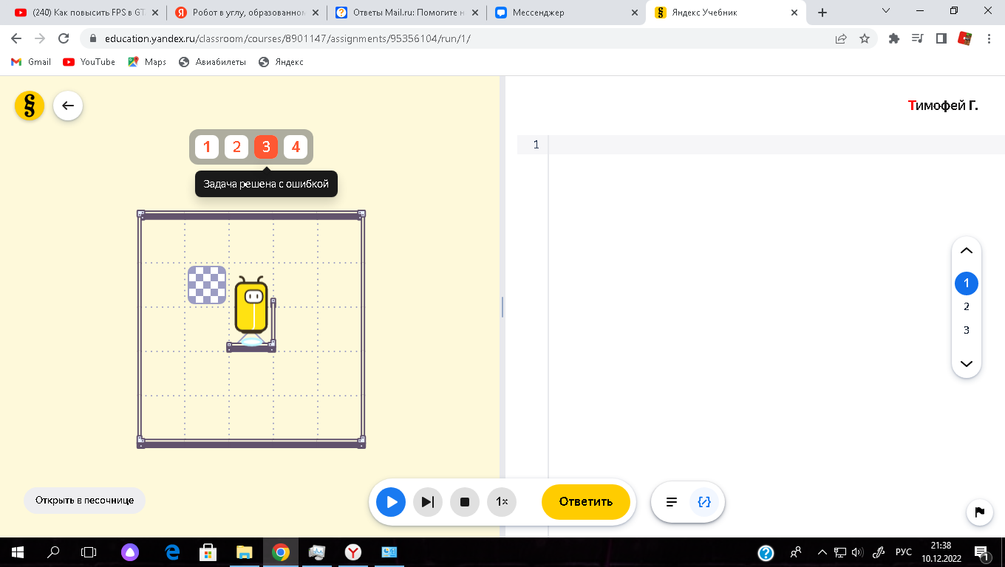Open the Chrome extensions puzzle icon
1005x567 pixels.
pyautogui.click(x=893, y=39)
